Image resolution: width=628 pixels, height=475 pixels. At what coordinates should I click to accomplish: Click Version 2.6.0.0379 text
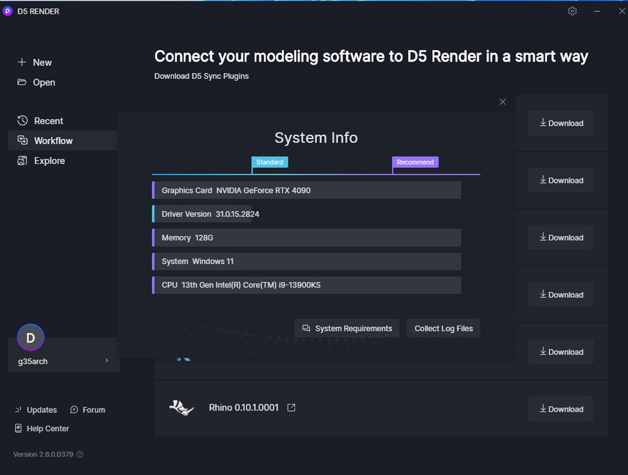pos(43,454)
